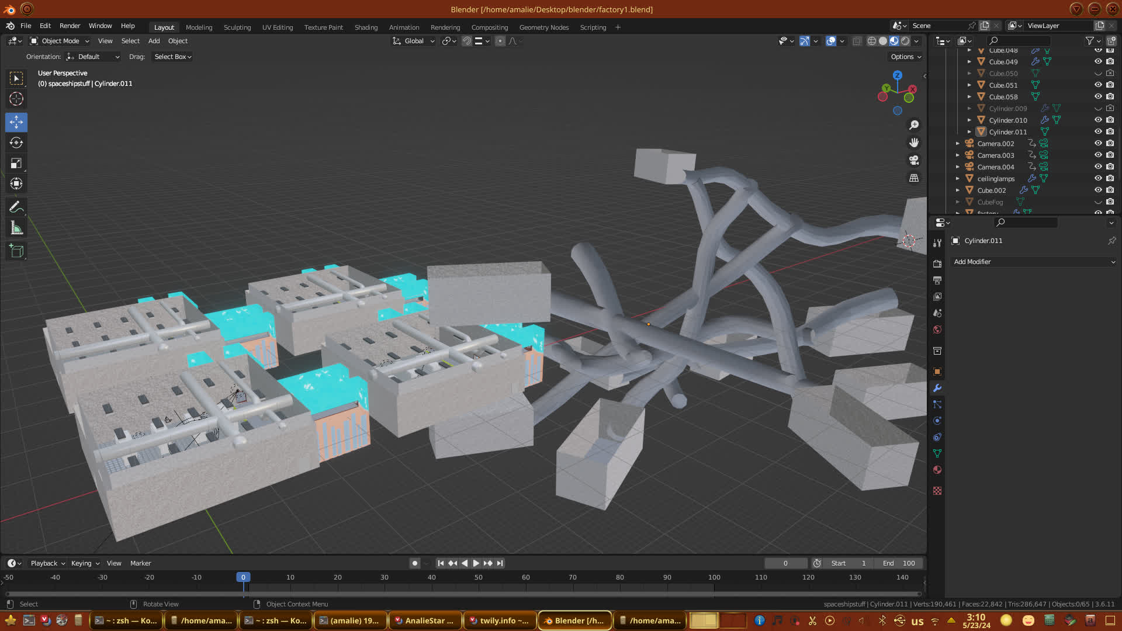The height and width of the screenshot is (631, 1122).
Task: Select the Annotate pencil tool
Action: [16, 207]
